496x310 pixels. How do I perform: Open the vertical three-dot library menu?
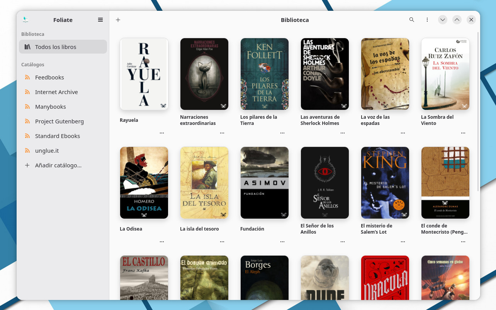pos(427,20)
